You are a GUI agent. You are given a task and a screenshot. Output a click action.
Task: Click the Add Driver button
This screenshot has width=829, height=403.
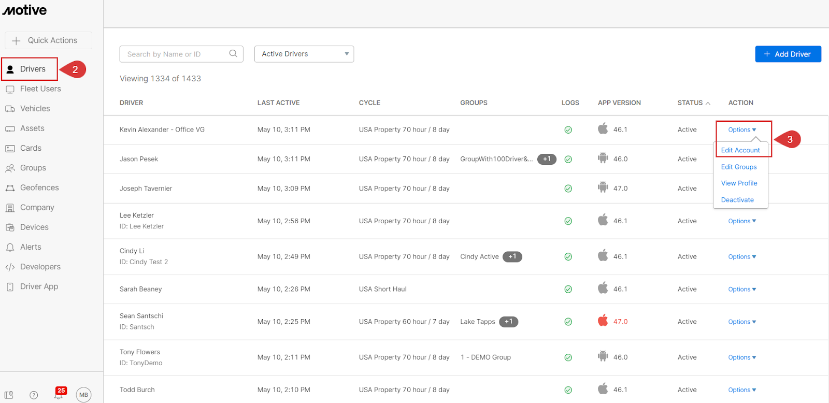point(788,54)
